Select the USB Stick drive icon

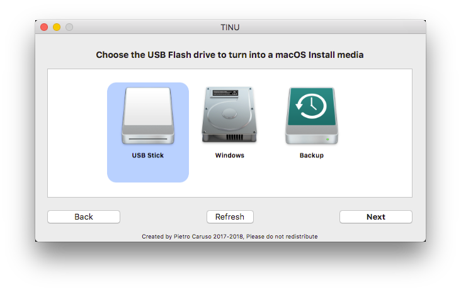point(147,116)
